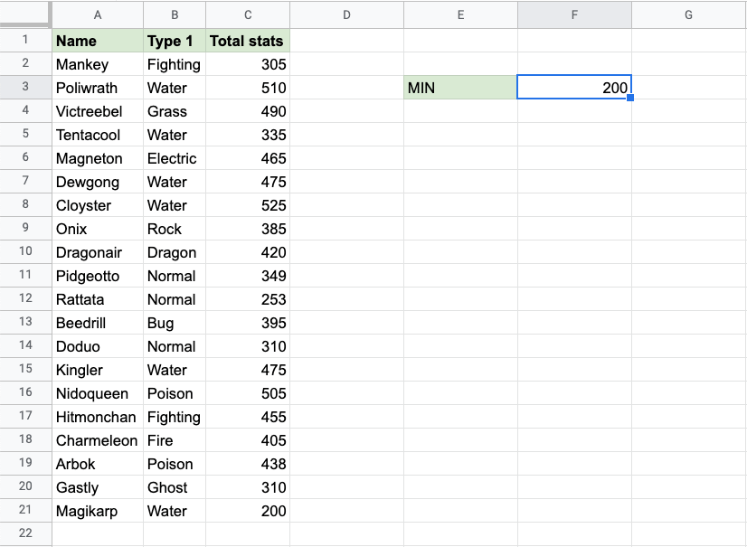Click the Poliwrath cell
This screenshot has height=547, width=747.
(x=98, y=88)
